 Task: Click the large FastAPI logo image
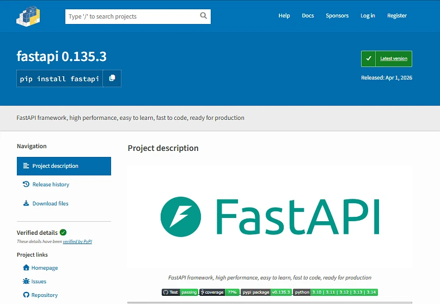[270, 216]
